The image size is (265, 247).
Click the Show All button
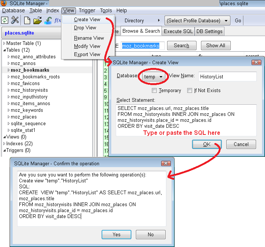[x=215, y=46]
